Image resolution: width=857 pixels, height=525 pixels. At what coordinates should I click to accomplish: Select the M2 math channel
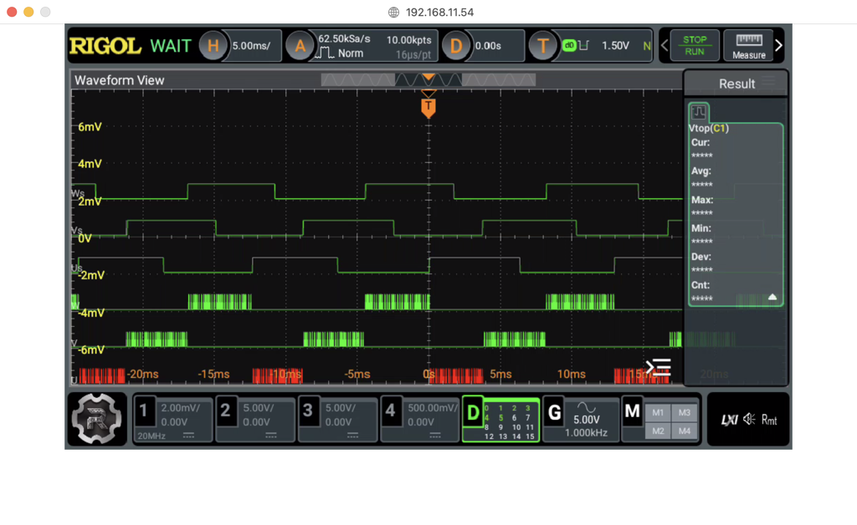658,431
